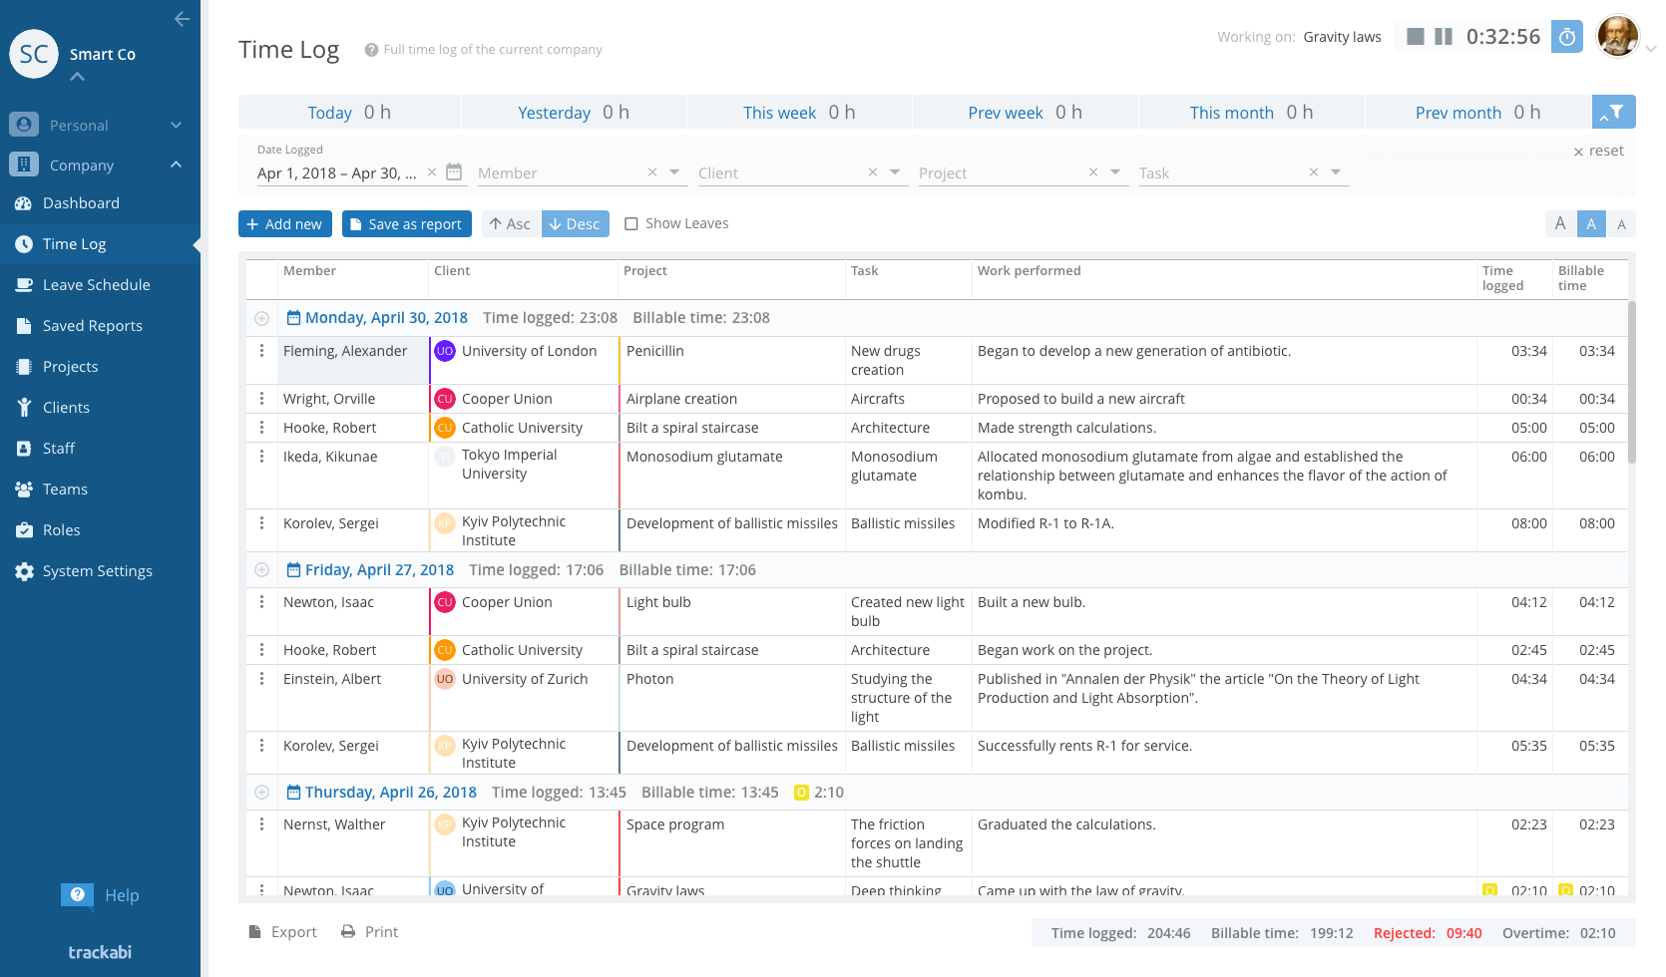1666x977 pixels.
Task: Collapse the sidebar with the back arrow
Action: (x=182, y=19)
